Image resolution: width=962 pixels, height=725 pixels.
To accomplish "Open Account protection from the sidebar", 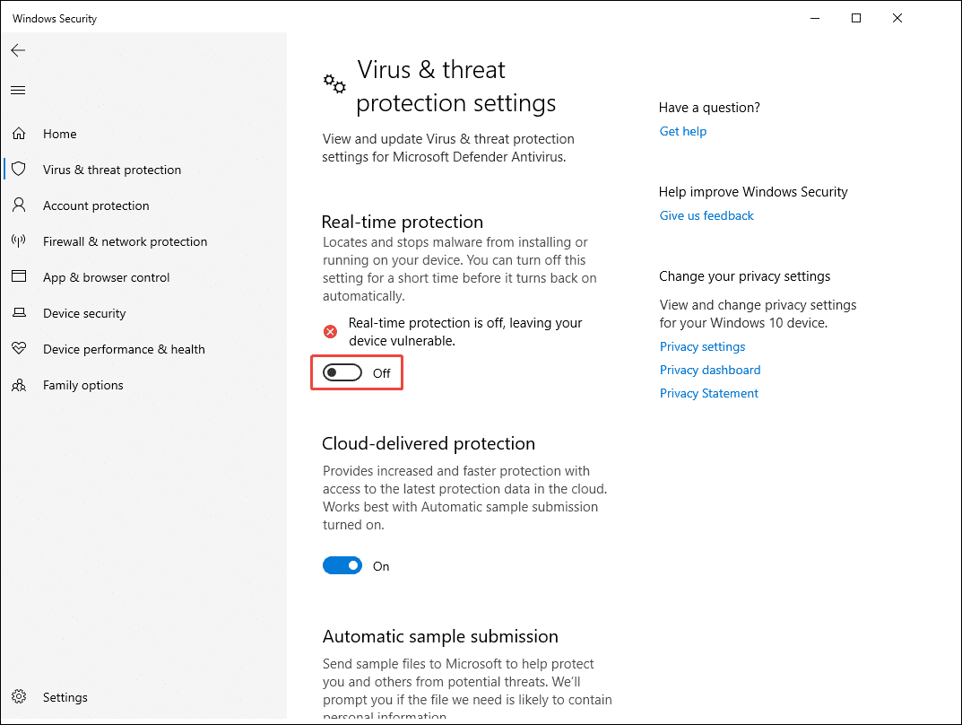I will pos(19,205).
